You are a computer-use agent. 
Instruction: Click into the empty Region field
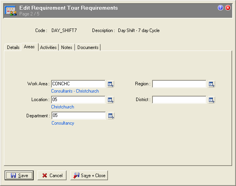pos(179,84)
